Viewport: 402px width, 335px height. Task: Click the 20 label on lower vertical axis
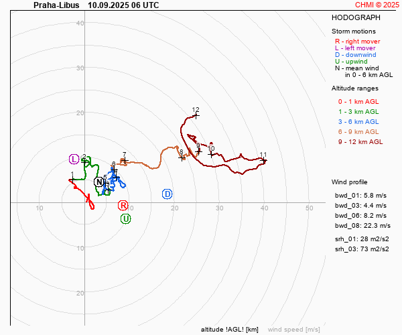coord(80,293)
